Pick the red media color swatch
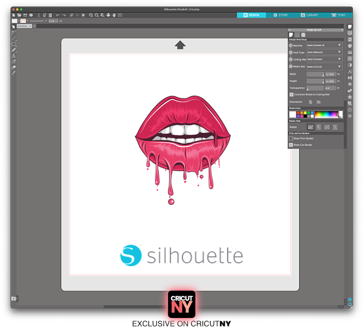Screen dimensions: 363x330 298,113
